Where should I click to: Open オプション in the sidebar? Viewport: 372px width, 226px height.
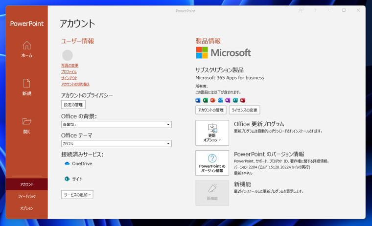(26, 208)
